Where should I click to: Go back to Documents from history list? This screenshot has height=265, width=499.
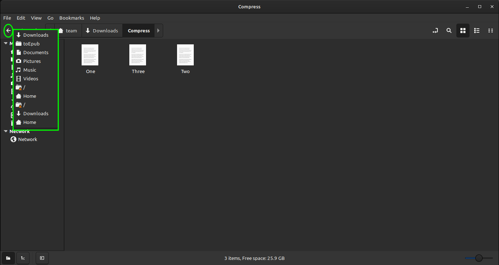click(x=36, y=52)
